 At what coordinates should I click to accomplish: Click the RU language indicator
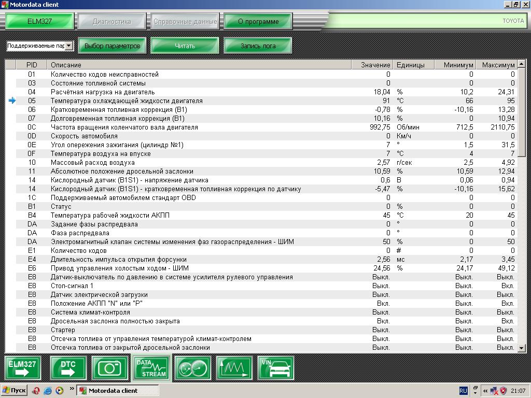pos(463,391)
